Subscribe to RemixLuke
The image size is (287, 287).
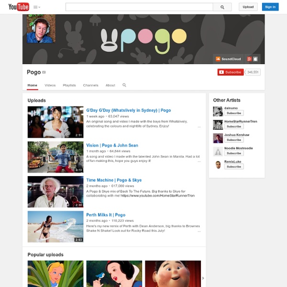tap(234, 166)
